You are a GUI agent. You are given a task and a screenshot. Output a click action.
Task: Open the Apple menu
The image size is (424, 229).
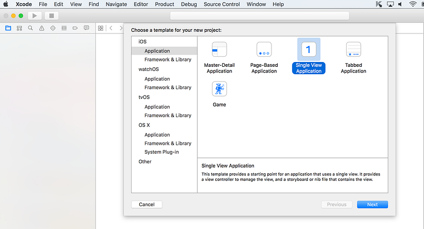click(6, 4)
